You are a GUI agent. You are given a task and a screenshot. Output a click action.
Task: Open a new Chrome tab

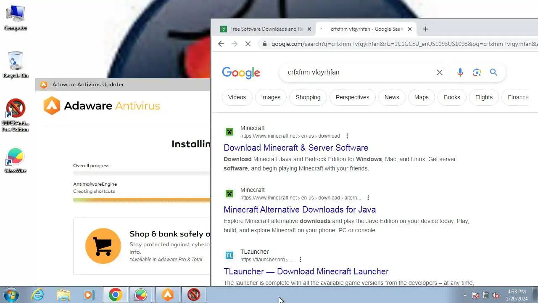[x=425, y=29]
